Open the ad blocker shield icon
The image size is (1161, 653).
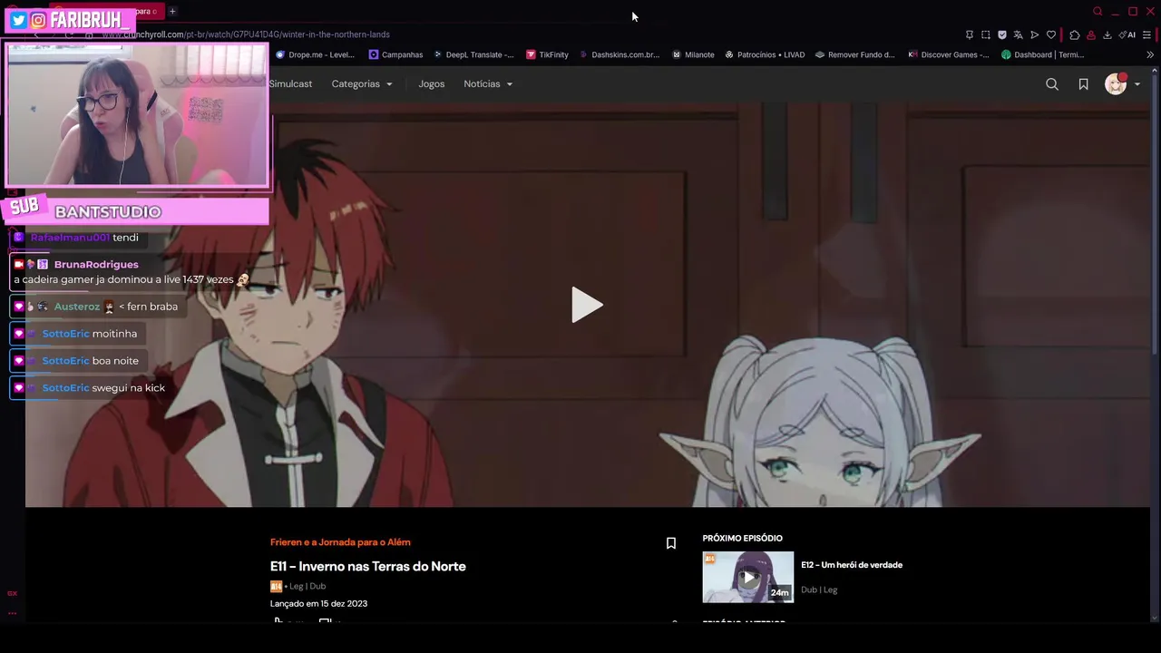(x=1002, y=34)
